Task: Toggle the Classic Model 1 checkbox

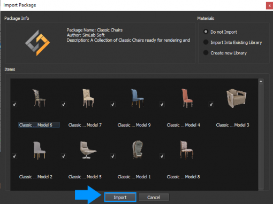Action: [113, 156]
